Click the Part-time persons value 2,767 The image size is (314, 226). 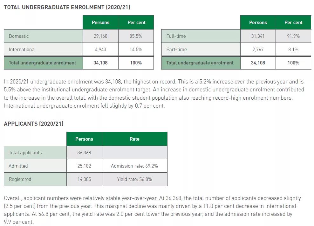258,50
